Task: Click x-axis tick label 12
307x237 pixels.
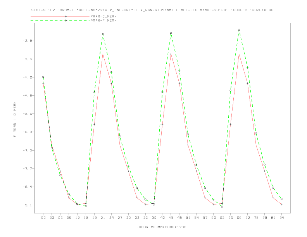Action: (78, 218)
